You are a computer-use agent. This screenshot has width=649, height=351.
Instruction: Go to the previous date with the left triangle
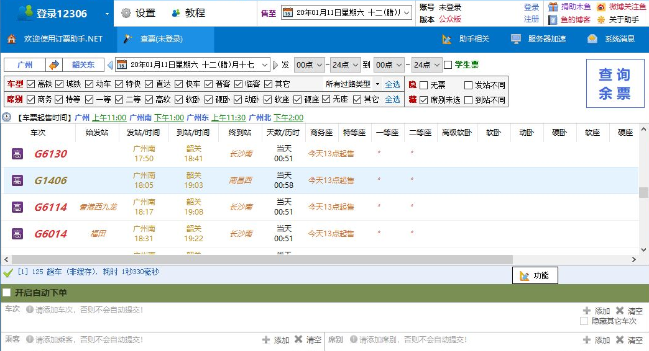tap(109, 65)
